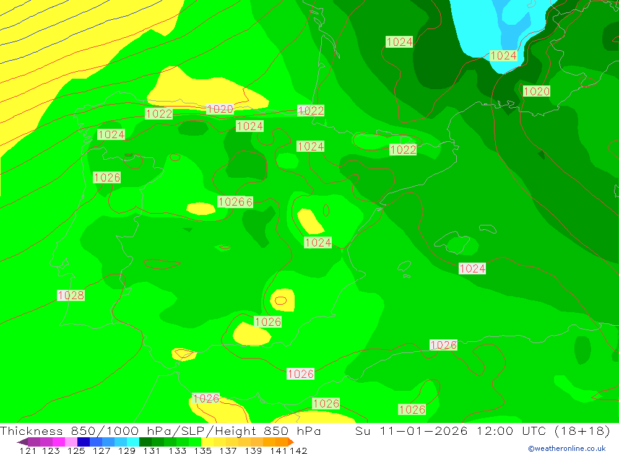The height and width of the screenshot is (454, 619).
Task: Pick the bright yellow swatch right of 135
Action: point(207,442)
